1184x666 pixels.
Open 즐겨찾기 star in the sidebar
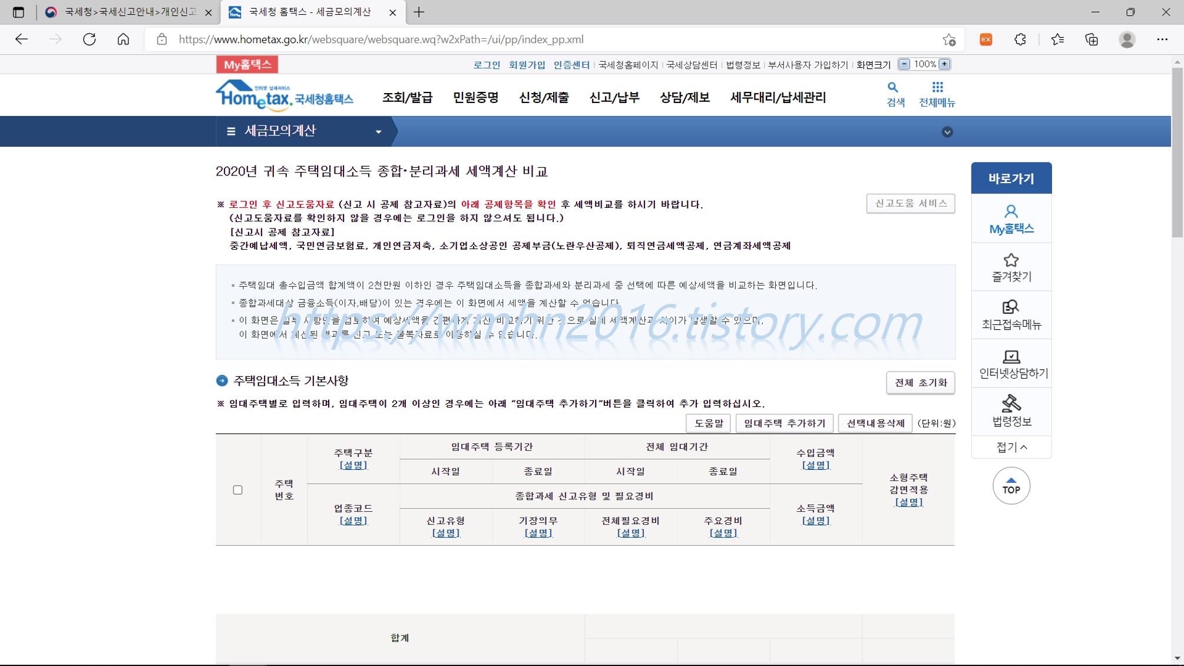tap(1011, 267)
